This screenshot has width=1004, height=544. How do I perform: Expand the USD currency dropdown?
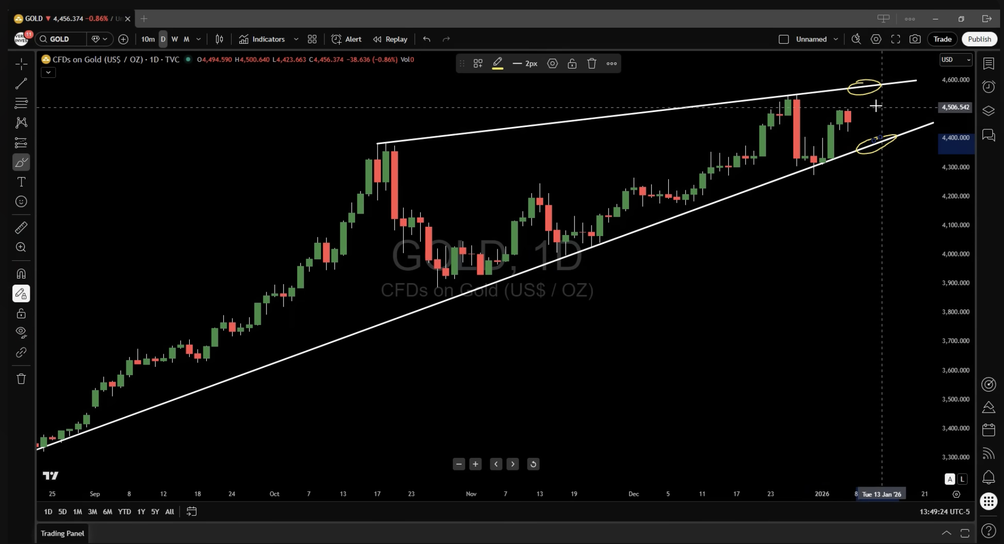pyautogui.click(x=955, y=59)
